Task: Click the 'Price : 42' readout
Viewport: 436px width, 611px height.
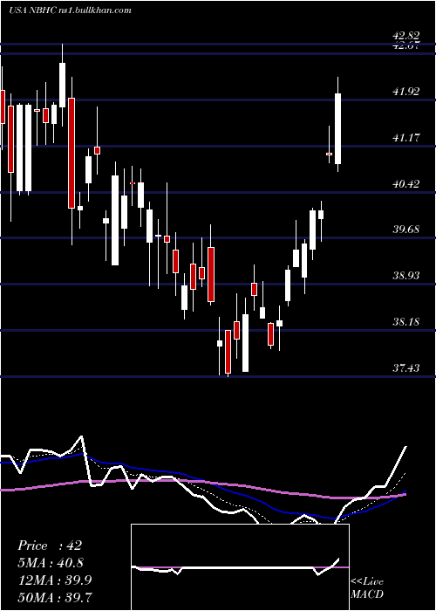Action: 50,546
